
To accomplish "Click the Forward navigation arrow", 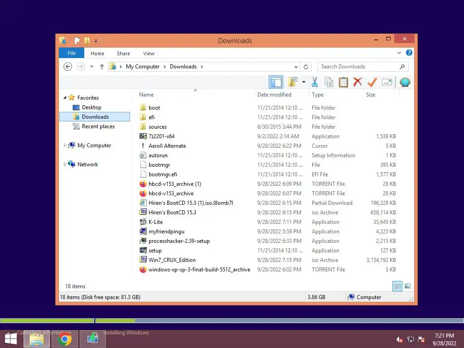I will tap(81, 67).
